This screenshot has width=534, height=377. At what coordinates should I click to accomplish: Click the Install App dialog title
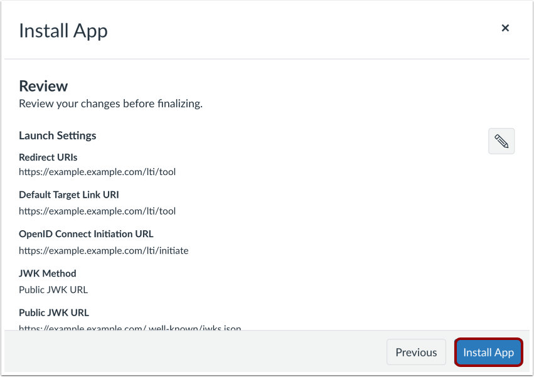tap(63, 30)
